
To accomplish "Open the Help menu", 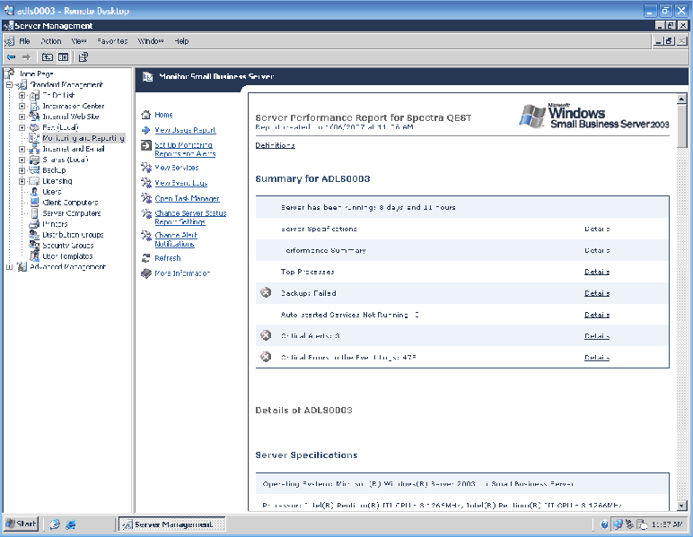I will pyautogui.click(x=181, y=41).
